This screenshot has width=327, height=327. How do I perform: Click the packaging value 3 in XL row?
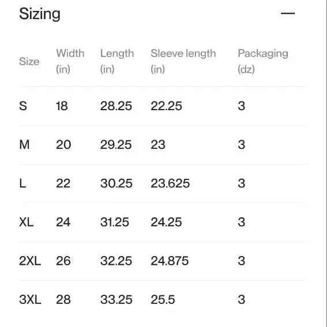click(x=242, y=222)
